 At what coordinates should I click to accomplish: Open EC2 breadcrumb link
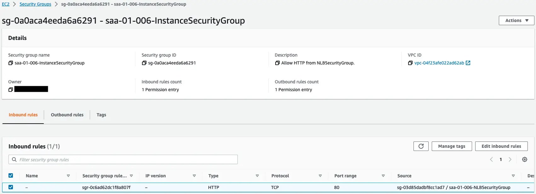6,4
